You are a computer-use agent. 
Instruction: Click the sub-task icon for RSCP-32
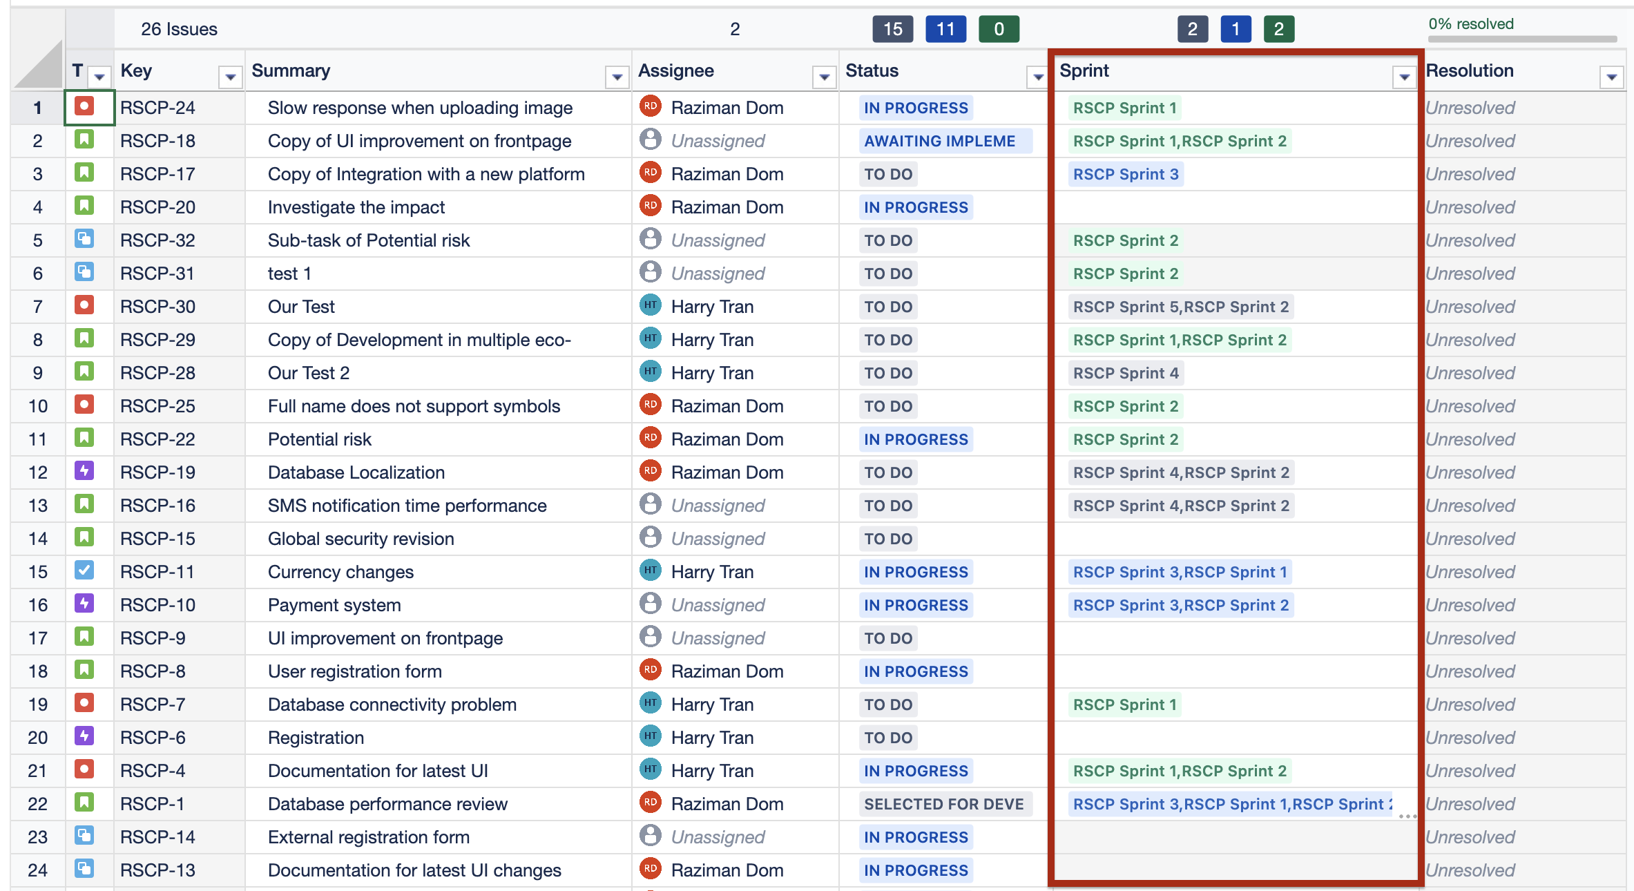[84, 239]
